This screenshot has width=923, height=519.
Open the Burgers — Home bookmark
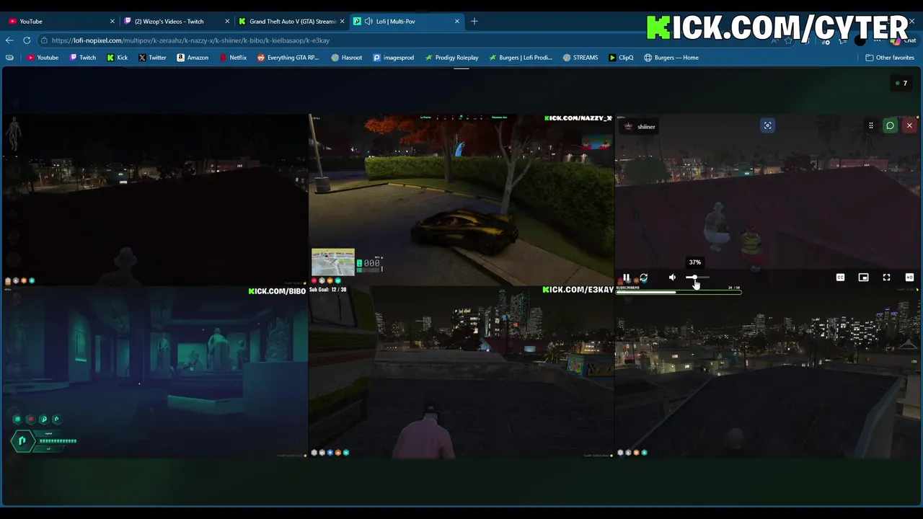click(671, 58)
